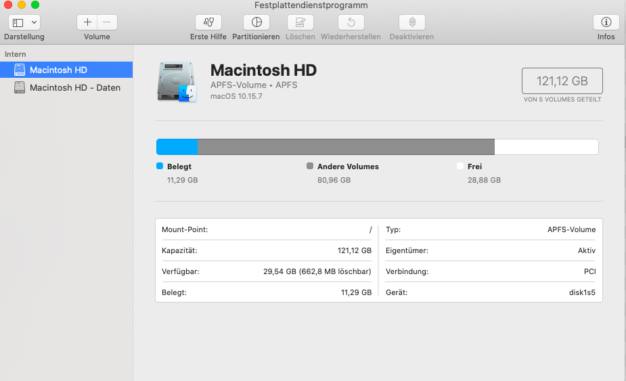Click the Verfügbar row in info table
626x381 pixels.
click(x=267, y=271)
